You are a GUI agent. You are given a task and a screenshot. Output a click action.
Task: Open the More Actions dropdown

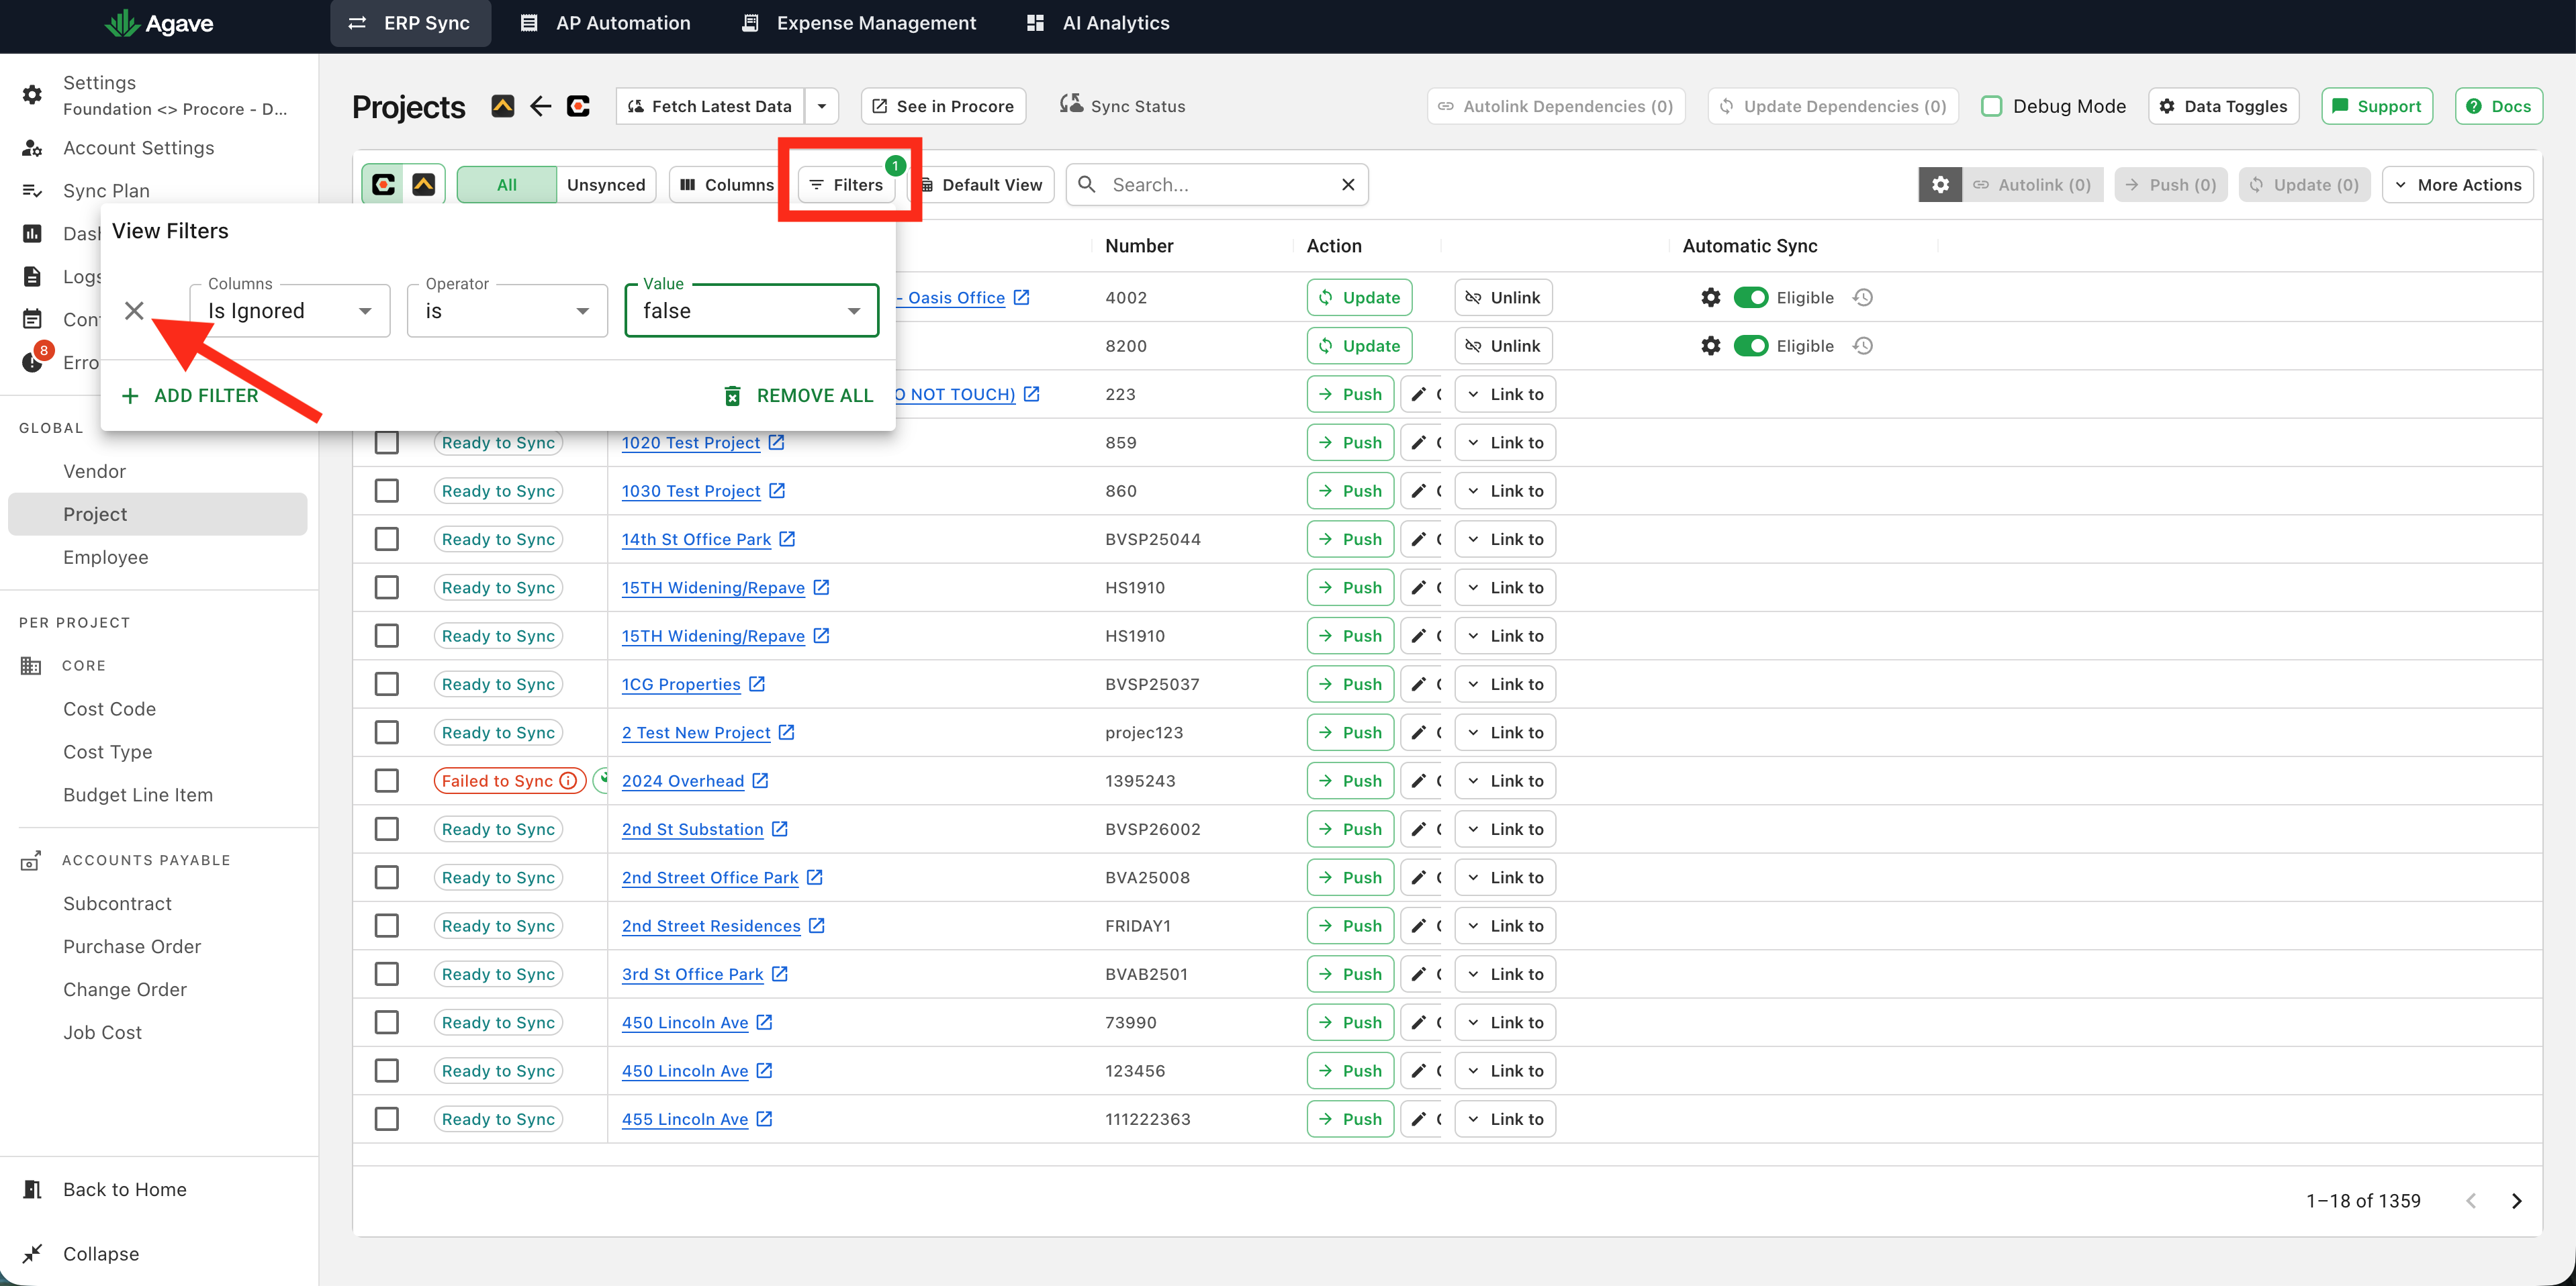(2457, 185)
